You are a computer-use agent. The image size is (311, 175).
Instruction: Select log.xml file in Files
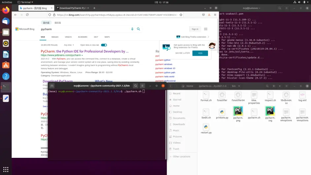tap(302, 97)
